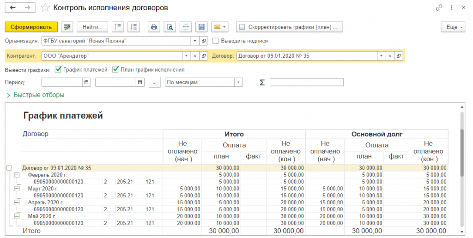The width and height of the screenshot is (473, 238).
Task: Collapse the Февраль 2020 г. tree group
Action: pyautogui.click(x=17, y=175)
